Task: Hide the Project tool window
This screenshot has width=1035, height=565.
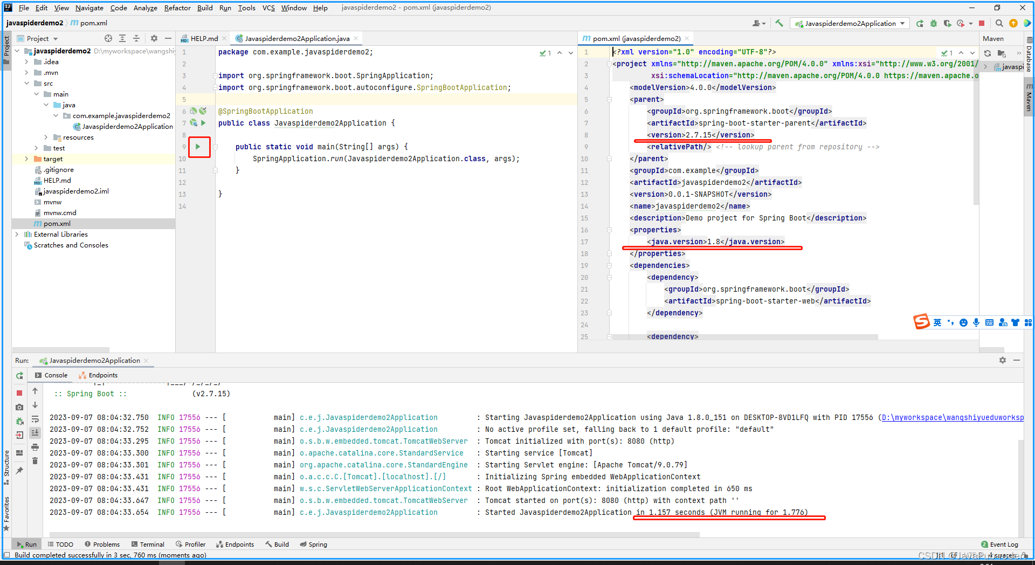Action: (x=168, y=38)
